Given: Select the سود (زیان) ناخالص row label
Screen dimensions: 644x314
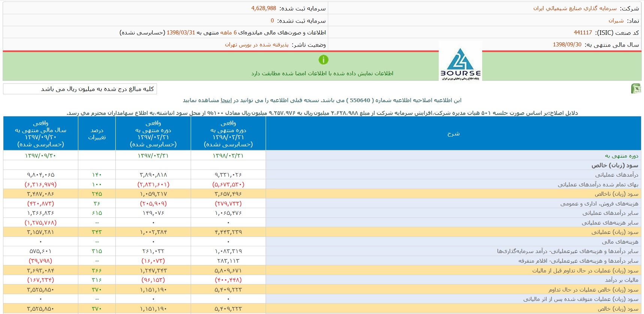Looking at the screenshot, I should click(616, 194).
